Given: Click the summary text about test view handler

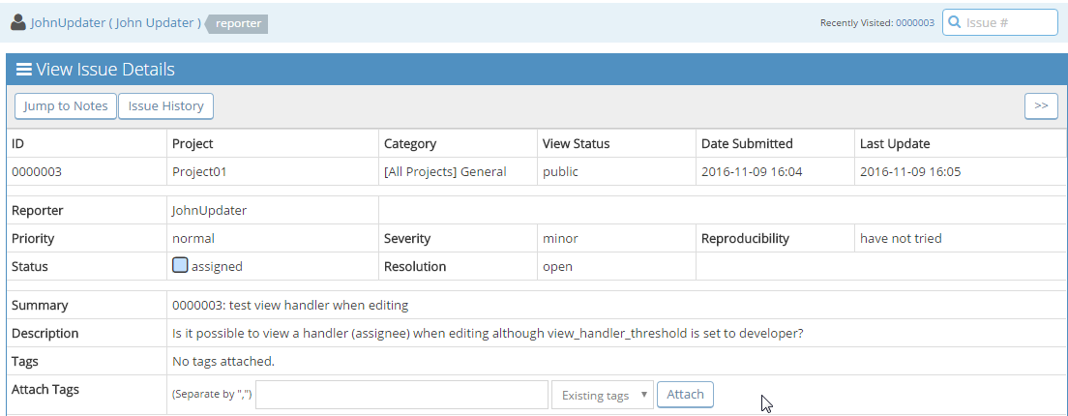Looking at the screenshot, I should 290,306.
